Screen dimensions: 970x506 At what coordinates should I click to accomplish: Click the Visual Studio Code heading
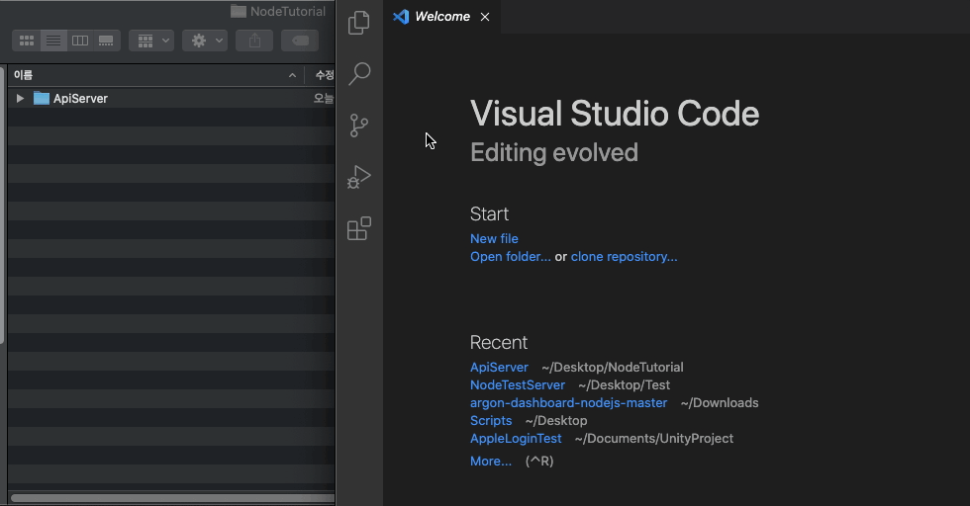(615, 114)
